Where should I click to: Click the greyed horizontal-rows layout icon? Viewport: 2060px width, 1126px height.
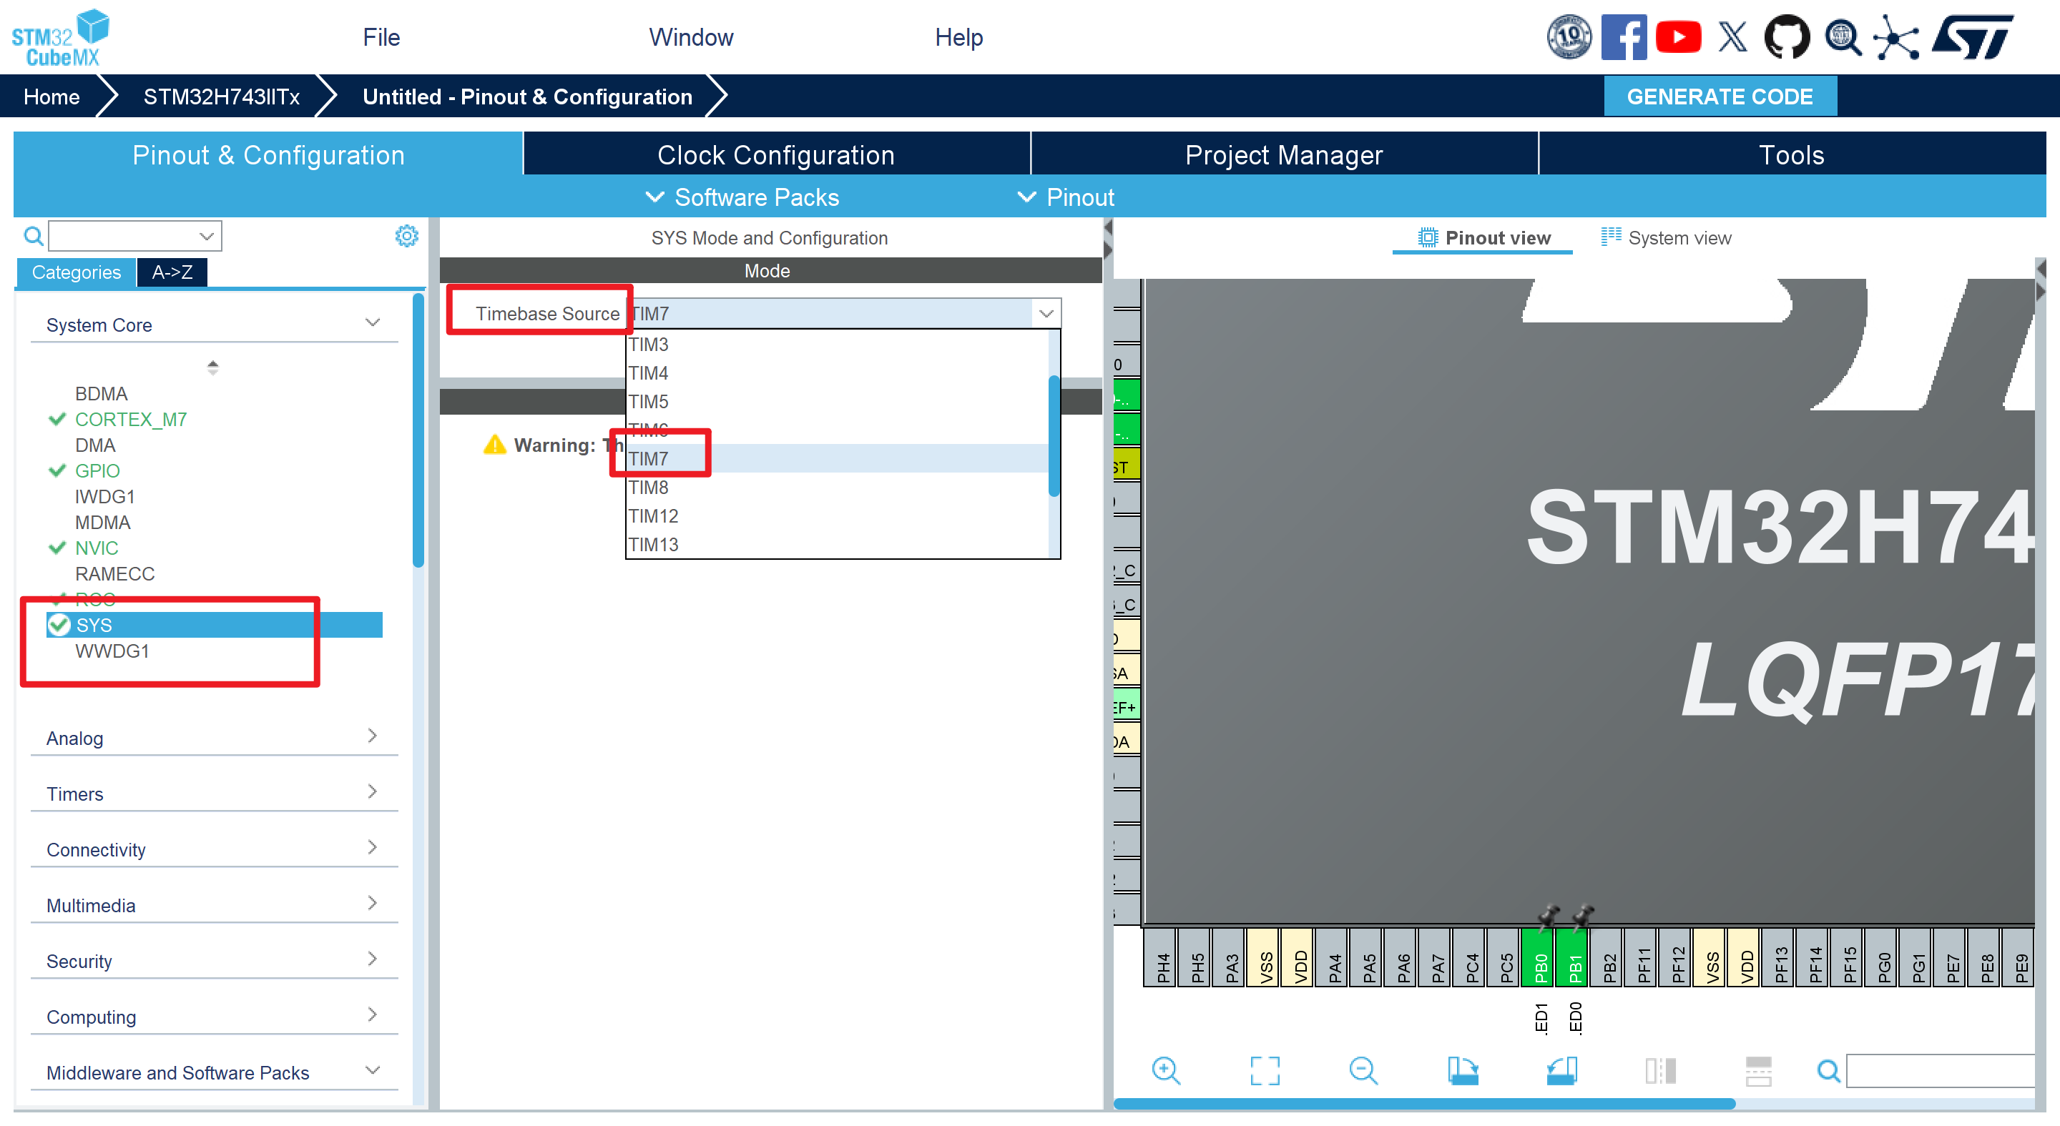1759,1071
